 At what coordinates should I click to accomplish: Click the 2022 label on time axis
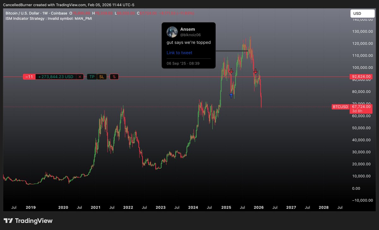[x=128, y=208]
